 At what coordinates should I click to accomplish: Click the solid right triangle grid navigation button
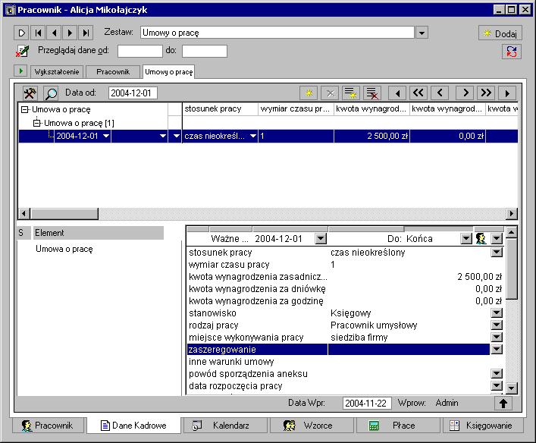pos(507,93)
